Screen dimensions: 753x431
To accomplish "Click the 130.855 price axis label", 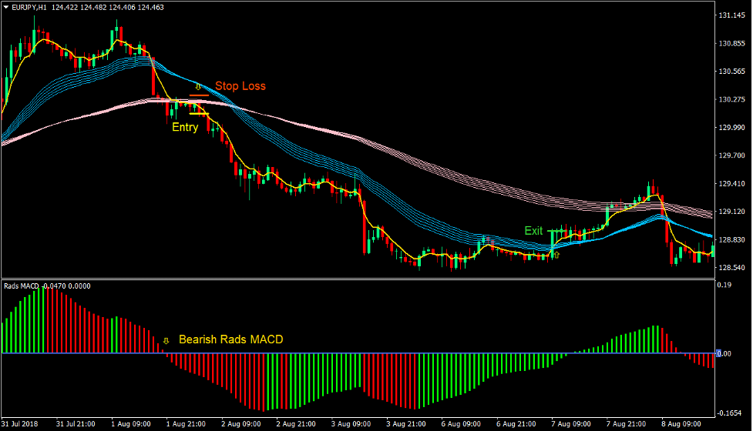I will click(x=731, y=44).
